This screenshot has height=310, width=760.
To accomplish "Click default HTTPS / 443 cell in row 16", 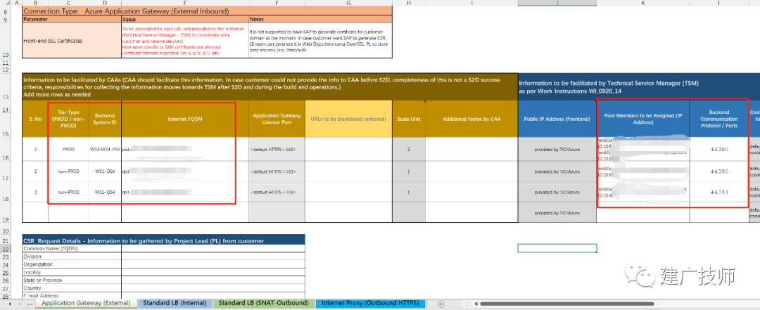I will pyautogui.click(x=277, y=149).
